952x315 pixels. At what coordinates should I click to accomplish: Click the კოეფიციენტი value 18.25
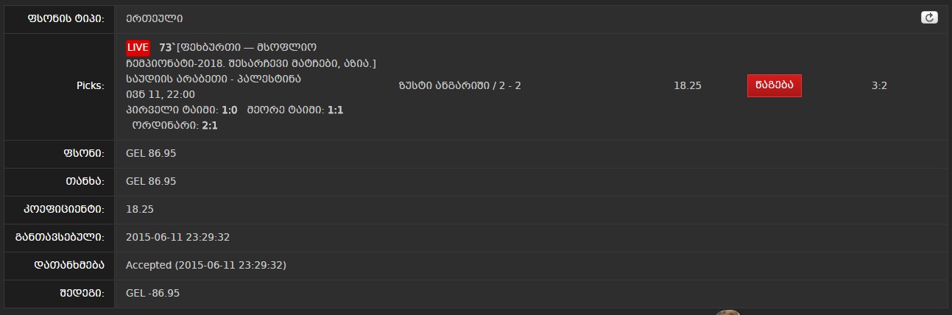[x=140, y=209]
